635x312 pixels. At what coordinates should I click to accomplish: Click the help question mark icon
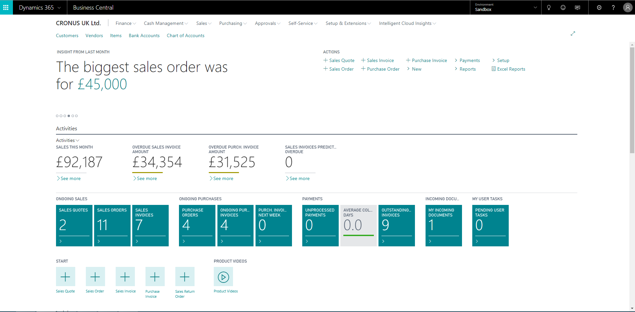coord(613,7)
